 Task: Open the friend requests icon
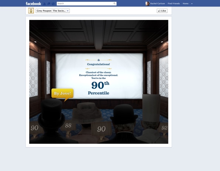(x=44, y=4)
